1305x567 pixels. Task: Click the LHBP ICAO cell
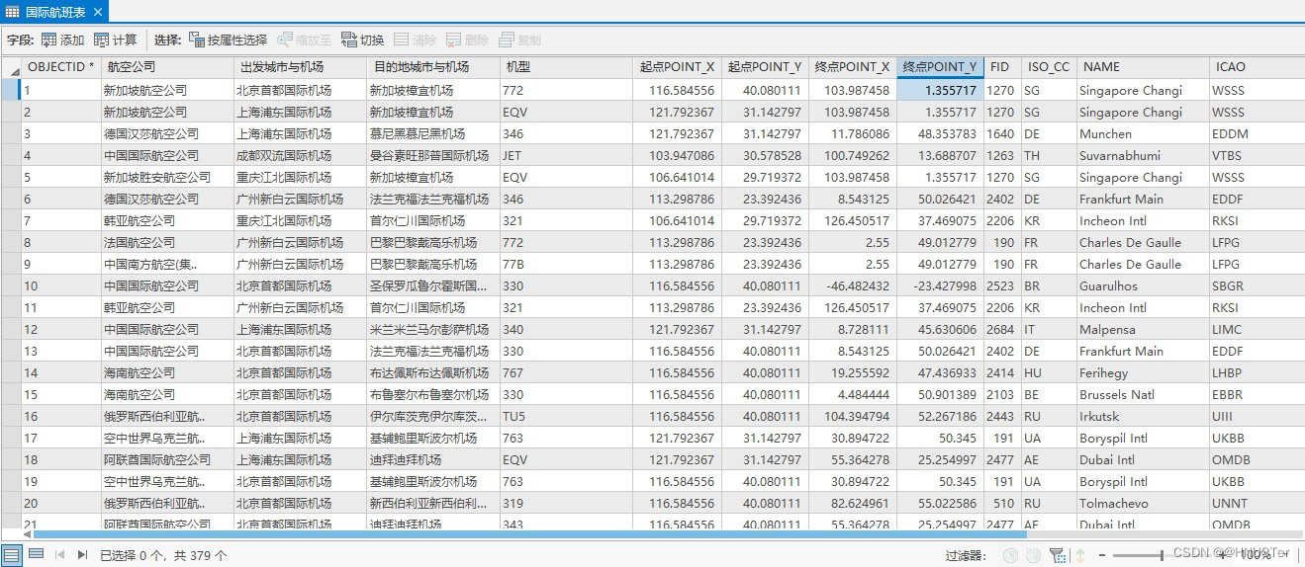1257,372
